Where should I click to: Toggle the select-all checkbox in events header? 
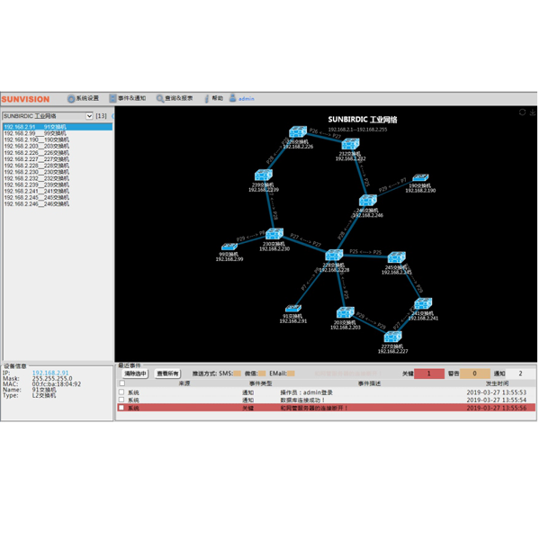tap(121, 383)
